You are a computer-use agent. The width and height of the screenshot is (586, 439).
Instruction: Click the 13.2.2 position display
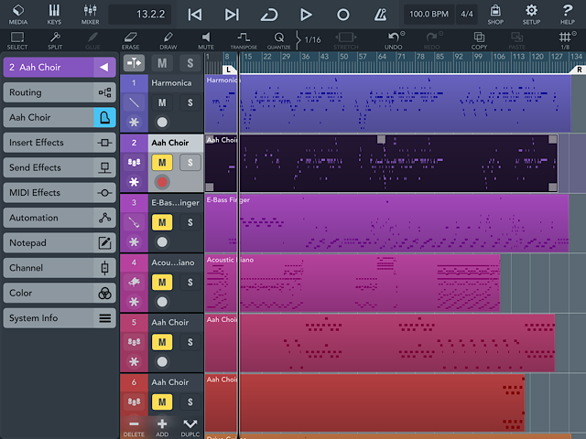140,15
